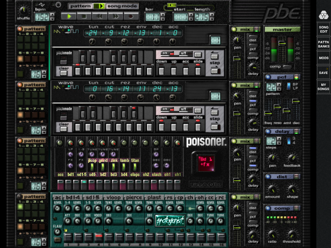Viewport: 331px width, 248px height.
Task: Toggle the master comp switch
Action: point(287,67)
